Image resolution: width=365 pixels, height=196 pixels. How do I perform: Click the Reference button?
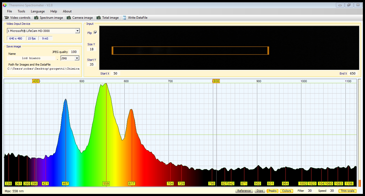244,191
